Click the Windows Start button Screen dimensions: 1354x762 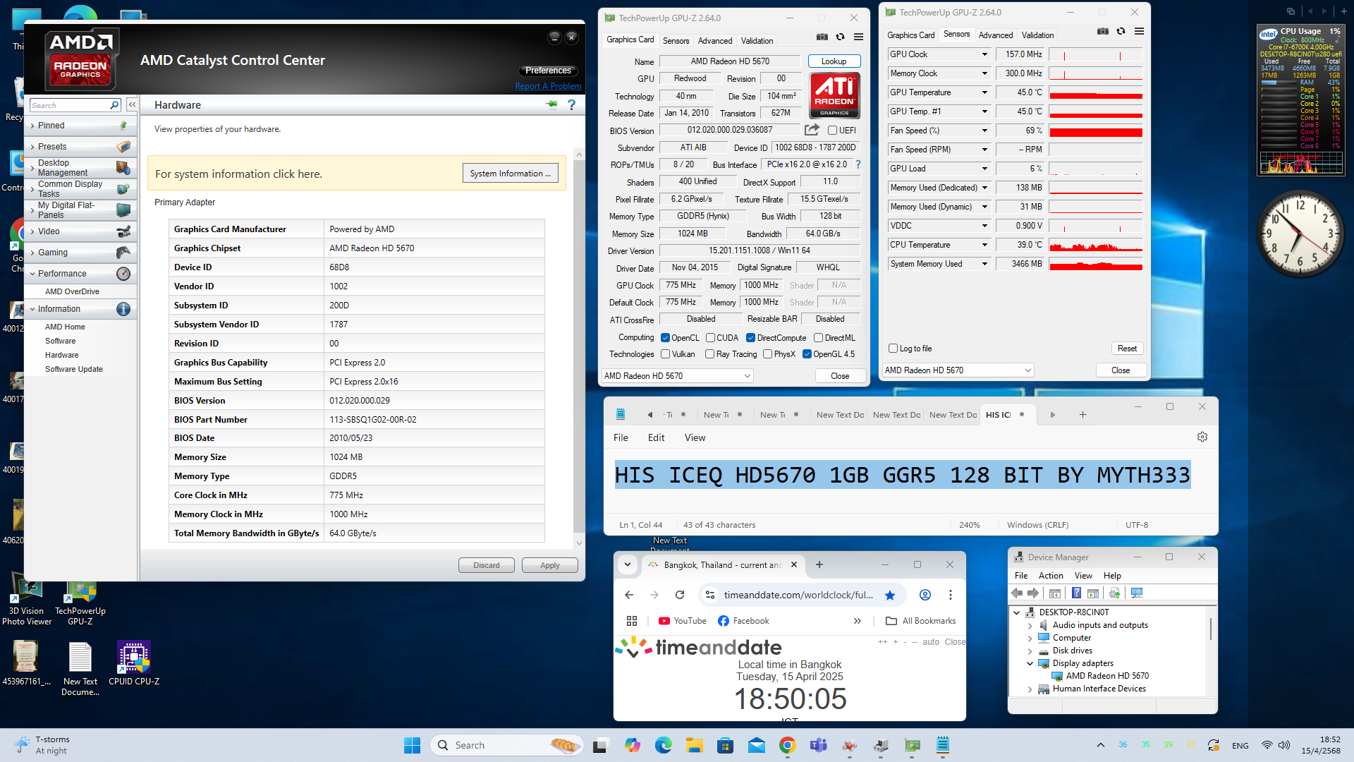coord(413,745)
